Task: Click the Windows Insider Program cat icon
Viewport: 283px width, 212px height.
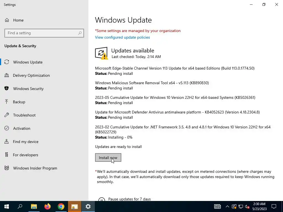Action: click(x=7, y=168)
